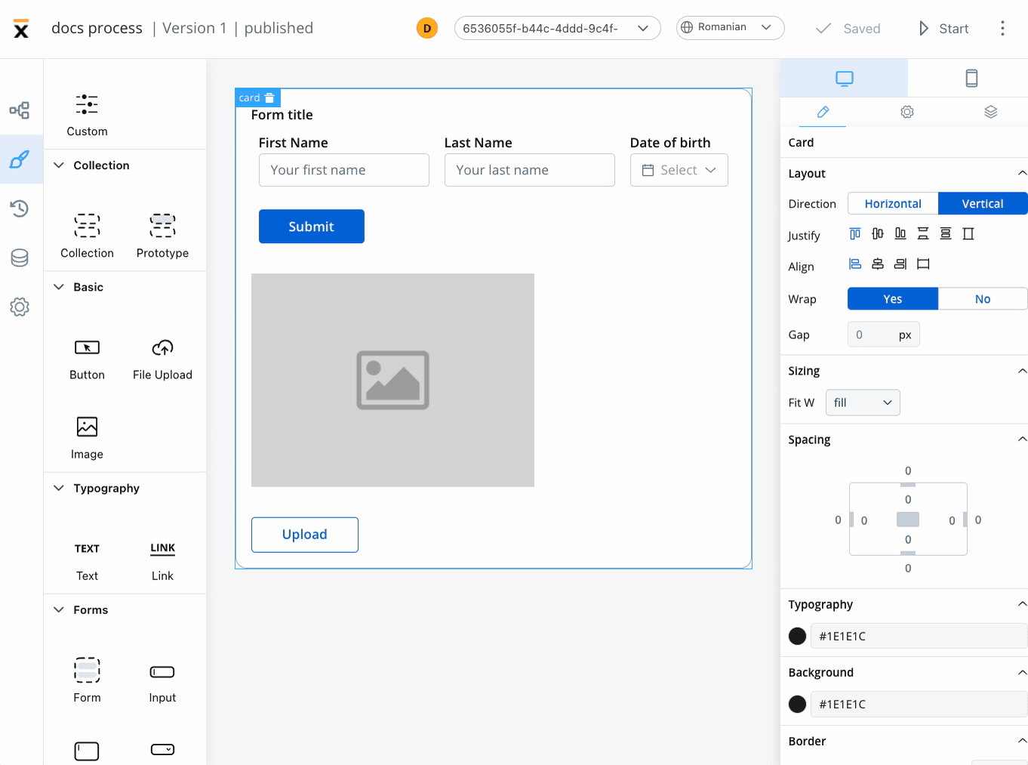The image size is (1028, 765).
Task: Focus the Your first name input
Action: 343,170
